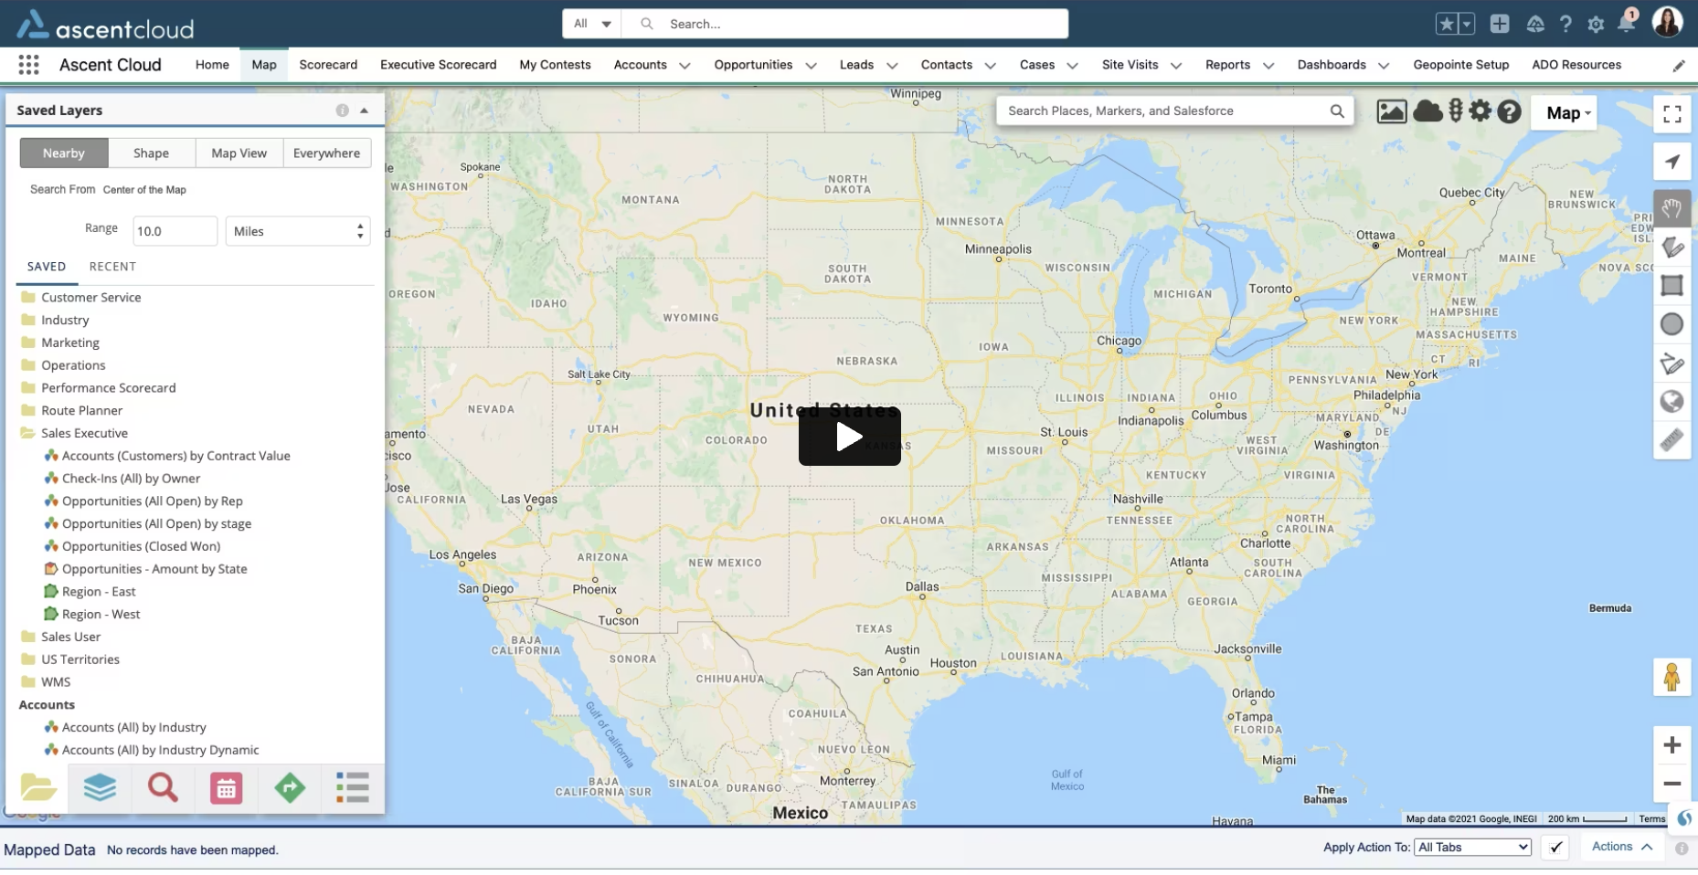Open the Geopointe Setup tab
Image resolution: width=1698 pixels, height=875 pixels.
1460,65
